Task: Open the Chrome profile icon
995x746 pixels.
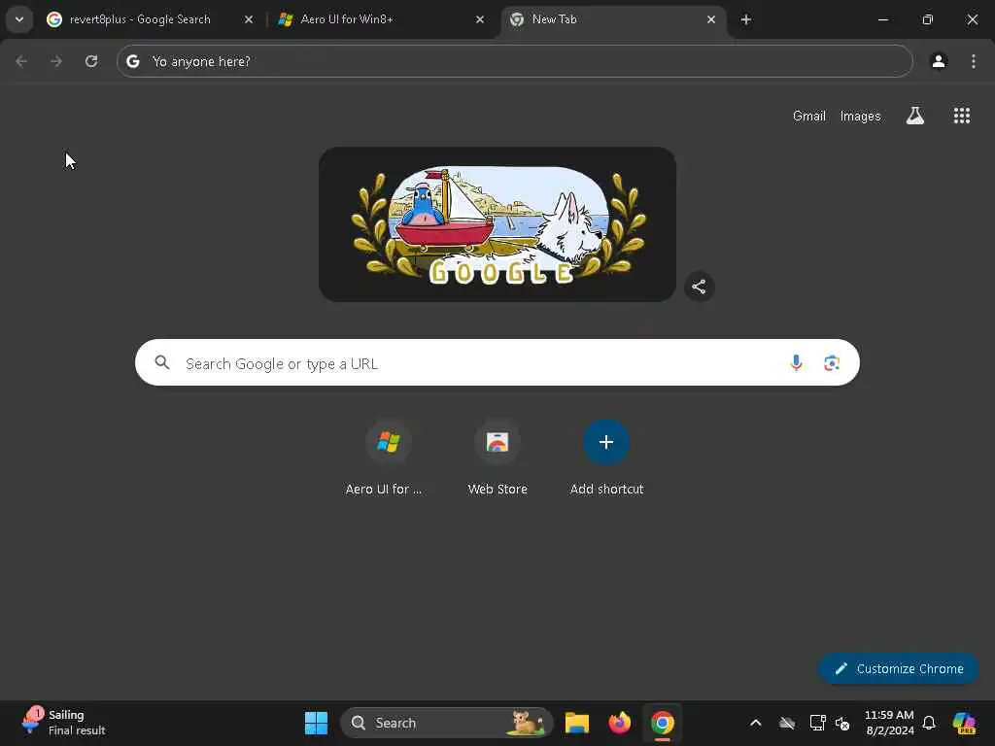Action: (x=939, y=61)
